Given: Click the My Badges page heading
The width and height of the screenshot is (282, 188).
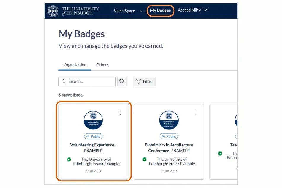Looking at the screenshot, I should click(x=82, y=34).
